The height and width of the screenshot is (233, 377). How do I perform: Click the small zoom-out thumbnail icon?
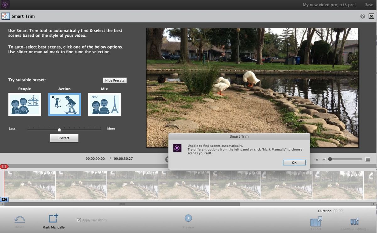324,159
